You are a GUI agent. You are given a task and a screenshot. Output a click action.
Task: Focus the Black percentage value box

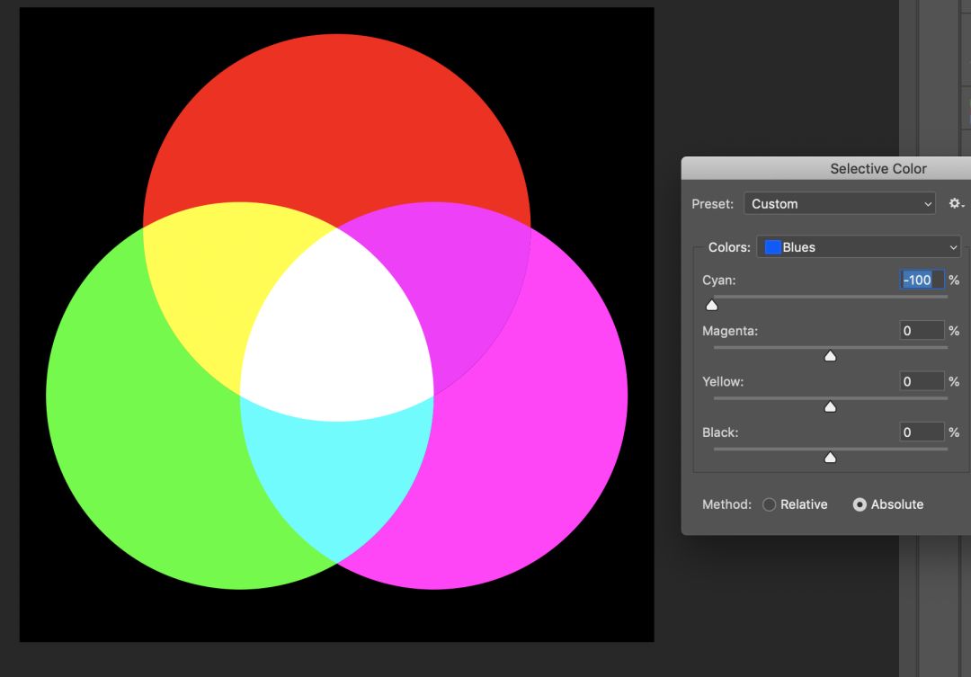922,432
